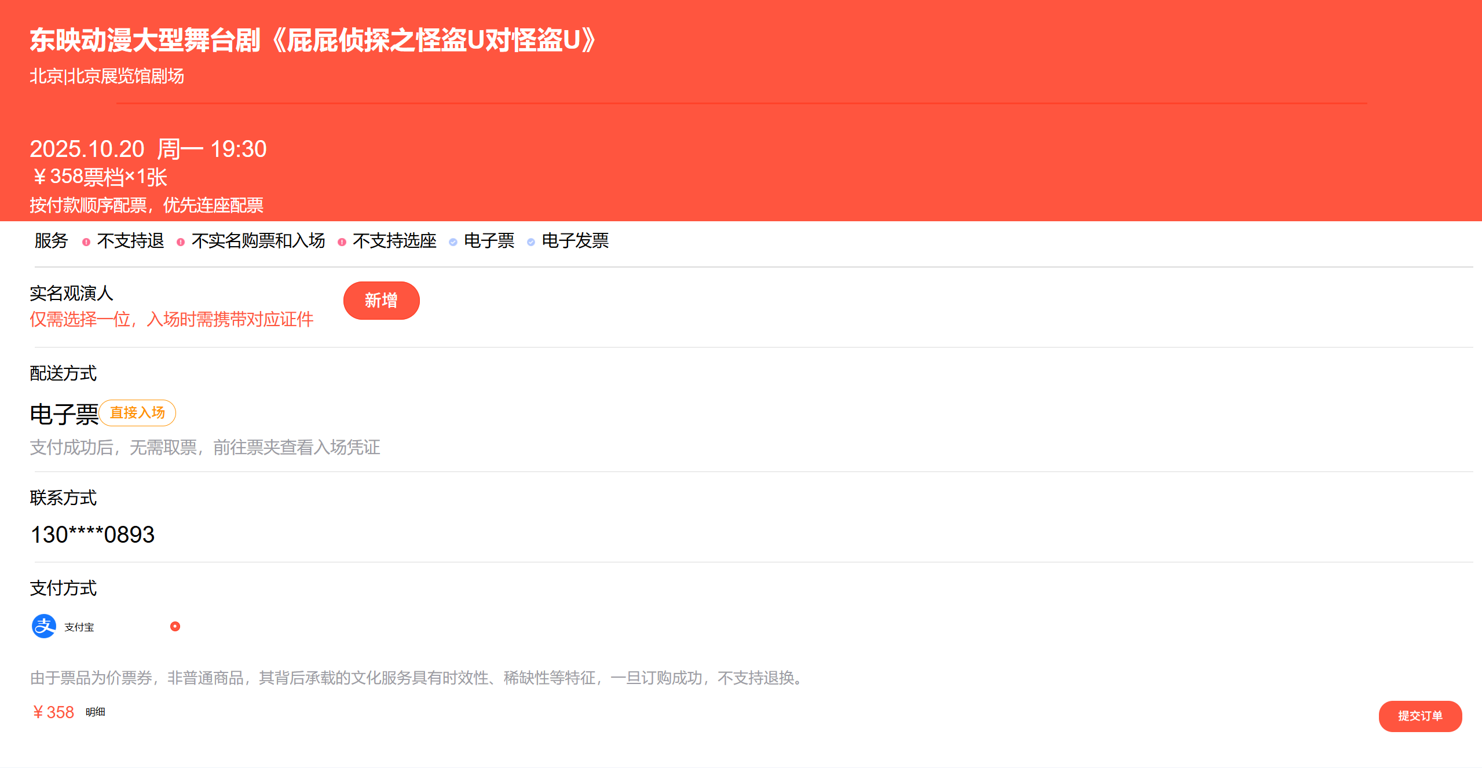Click the event title text

pos(313,41)
